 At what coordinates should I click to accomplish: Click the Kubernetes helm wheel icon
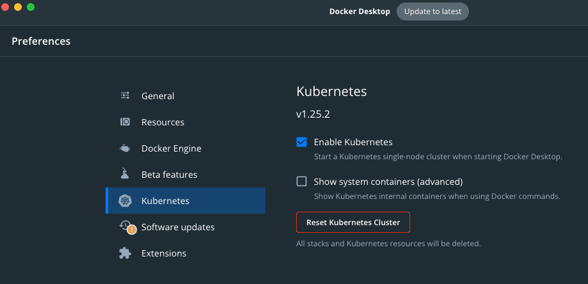pos(125,201)
